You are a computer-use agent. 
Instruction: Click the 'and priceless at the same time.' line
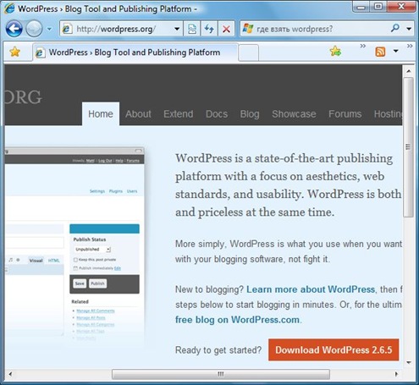coord(255,212)
